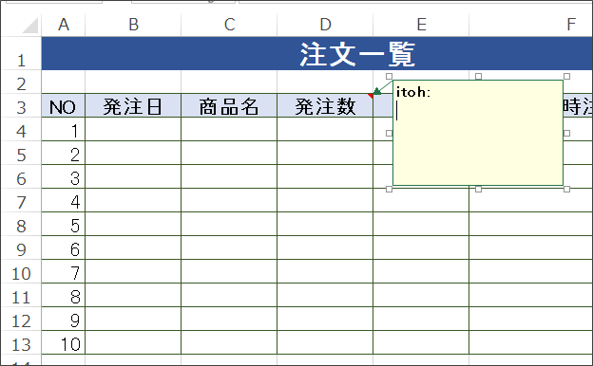Click the bottom-left resize handle of the comment
The image size is (593, 366).
(390, 189)
